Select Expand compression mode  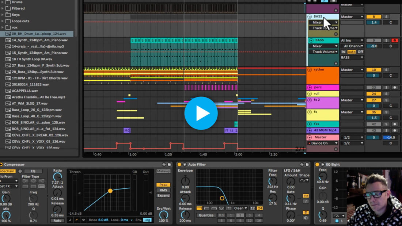[163, 195]
